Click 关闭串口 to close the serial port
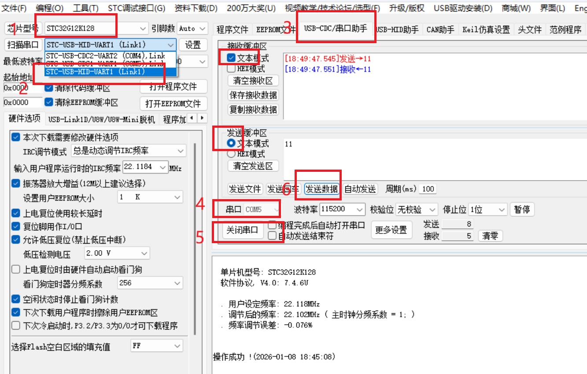Screen dimensions: 587x374 [242, 230]
